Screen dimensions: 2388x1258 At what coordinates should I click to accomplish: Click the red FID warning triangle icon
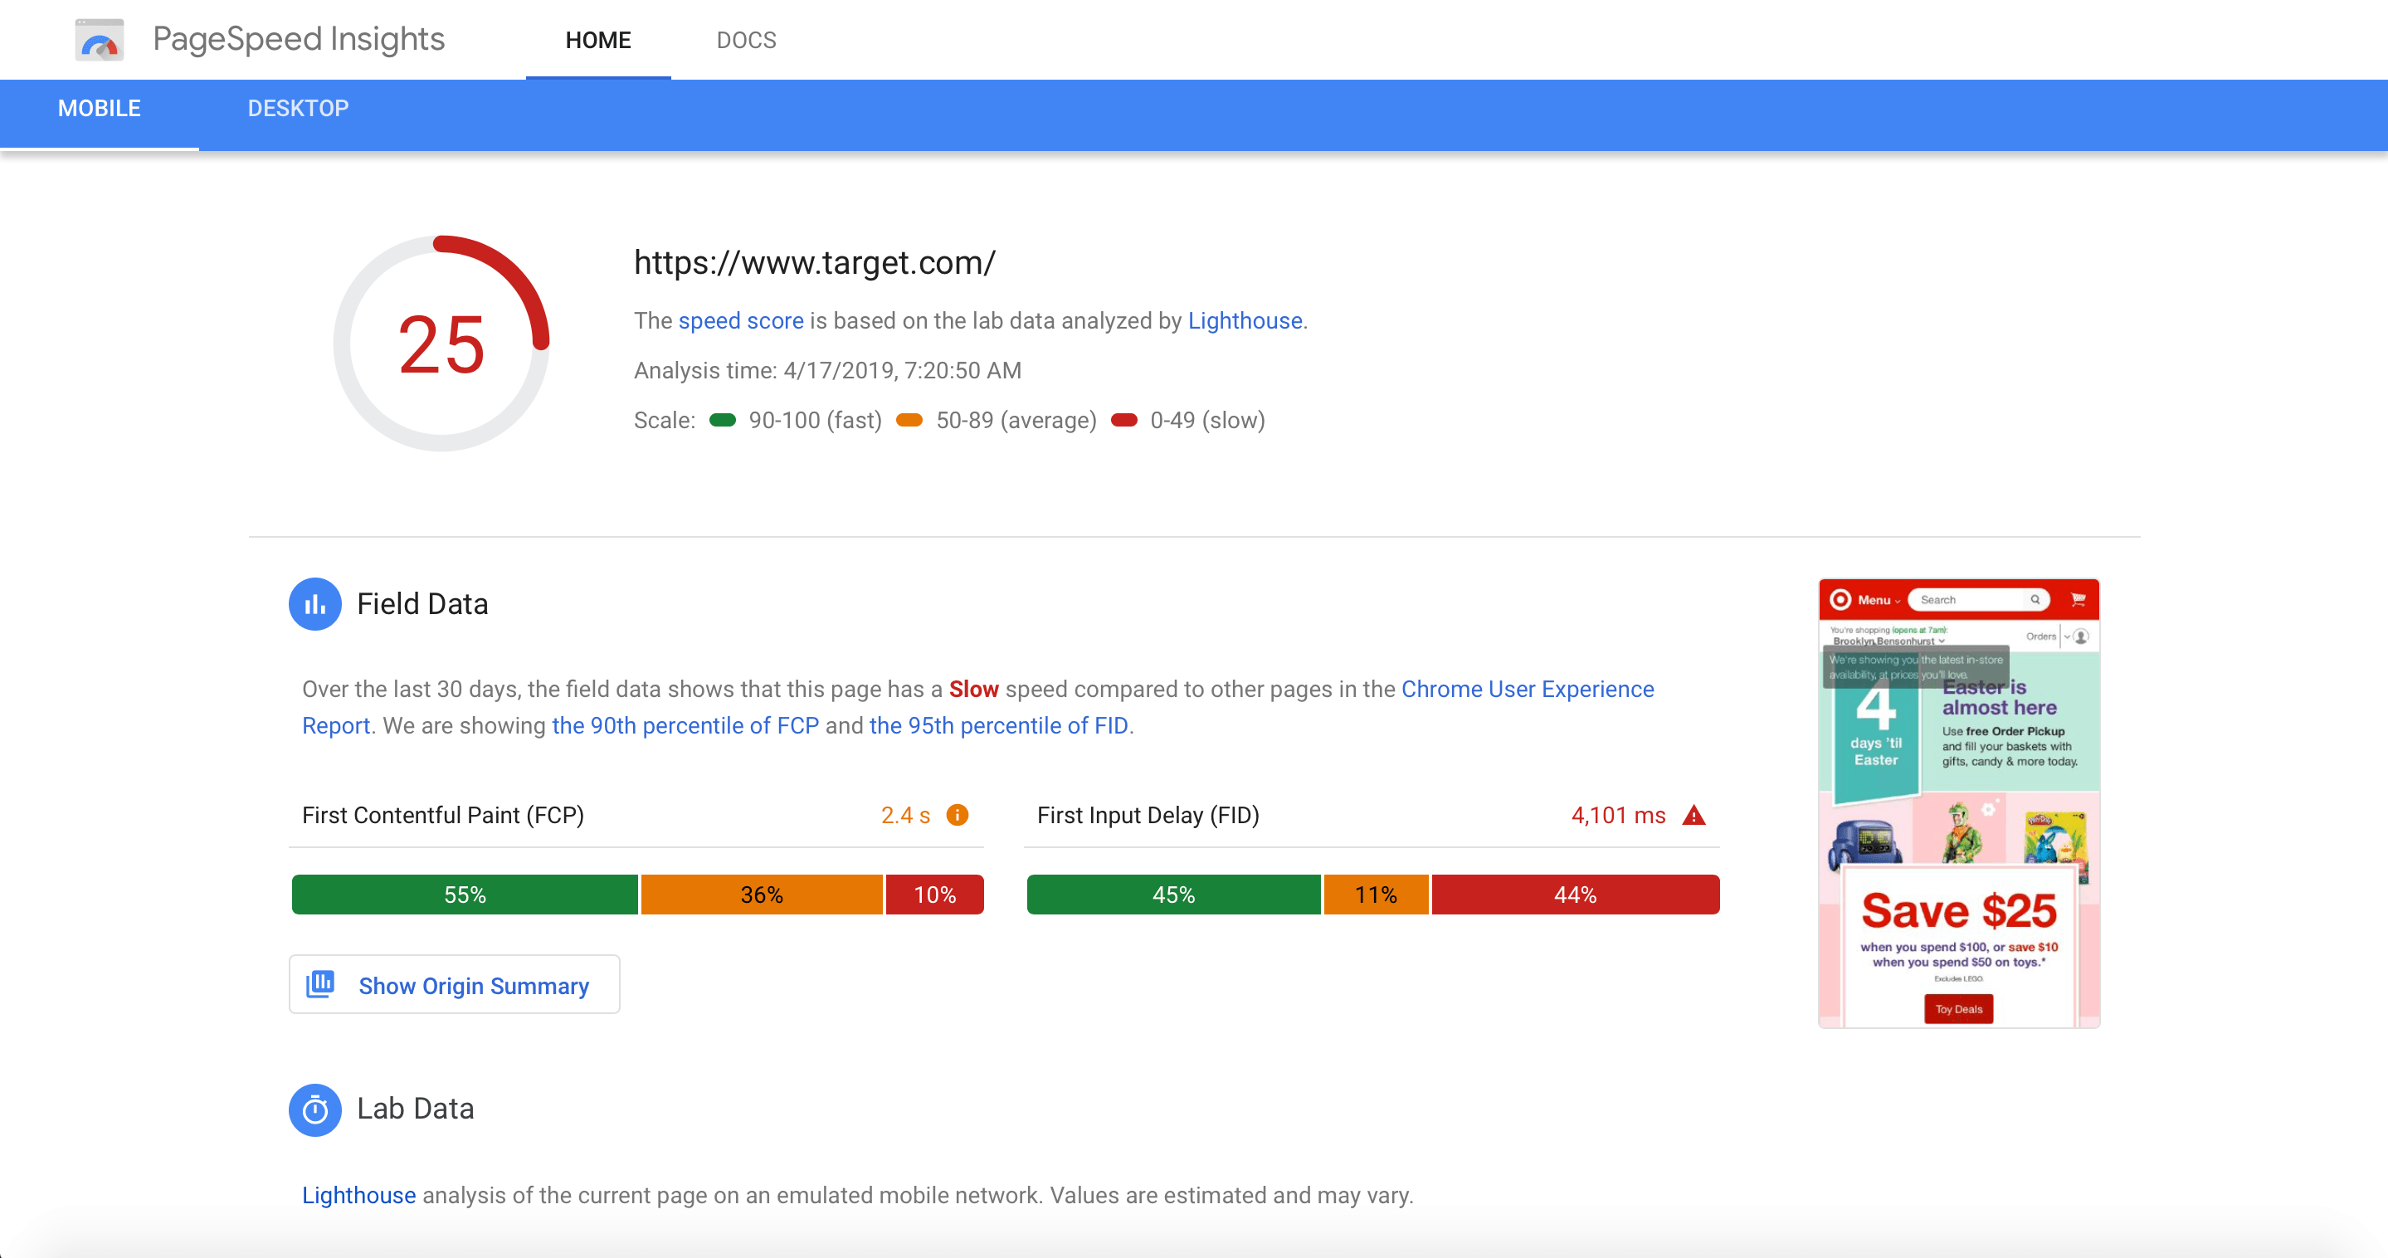pyautogui.click(x=1694, y=815)
